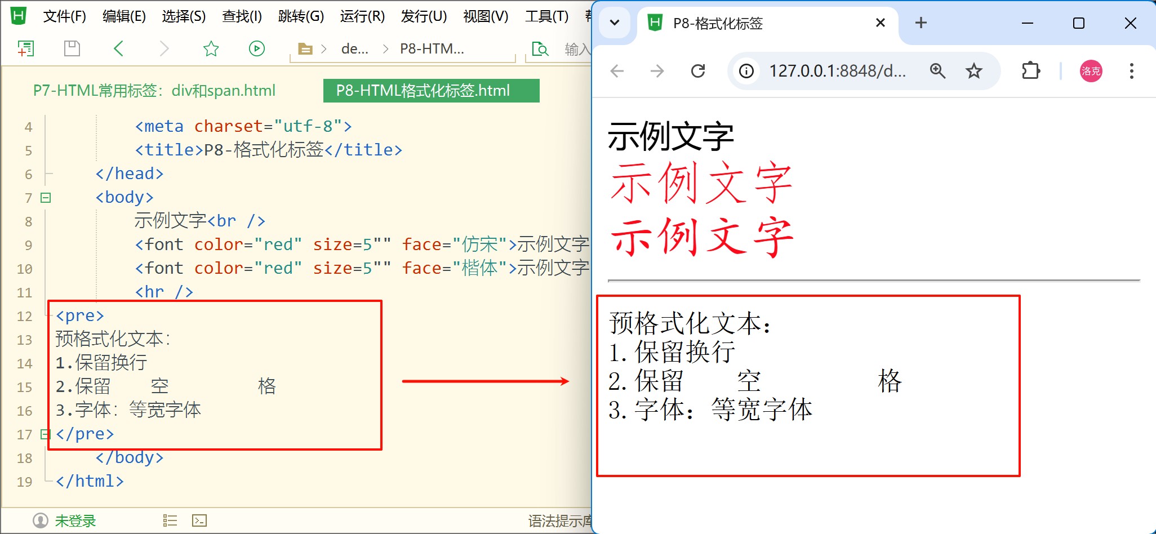Click the <pre> tag on line 12
Screen dimensions: 1156x534
pyautogui.click(x=80, y=315)
